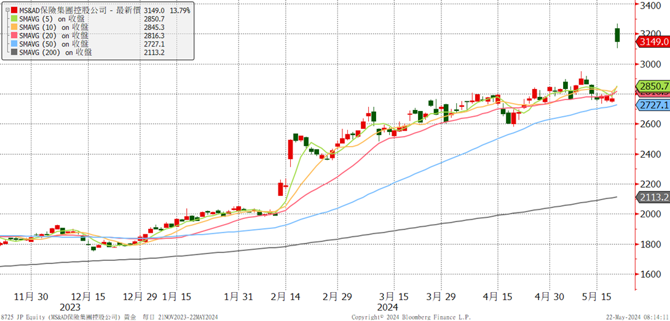Click the 3149.0 last price in legend
Viewport: 670px width, 321px height.
pos(154,9)
